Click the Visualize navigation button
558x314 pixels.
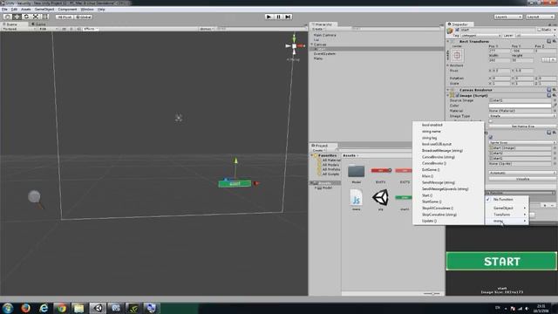[522, 179]
